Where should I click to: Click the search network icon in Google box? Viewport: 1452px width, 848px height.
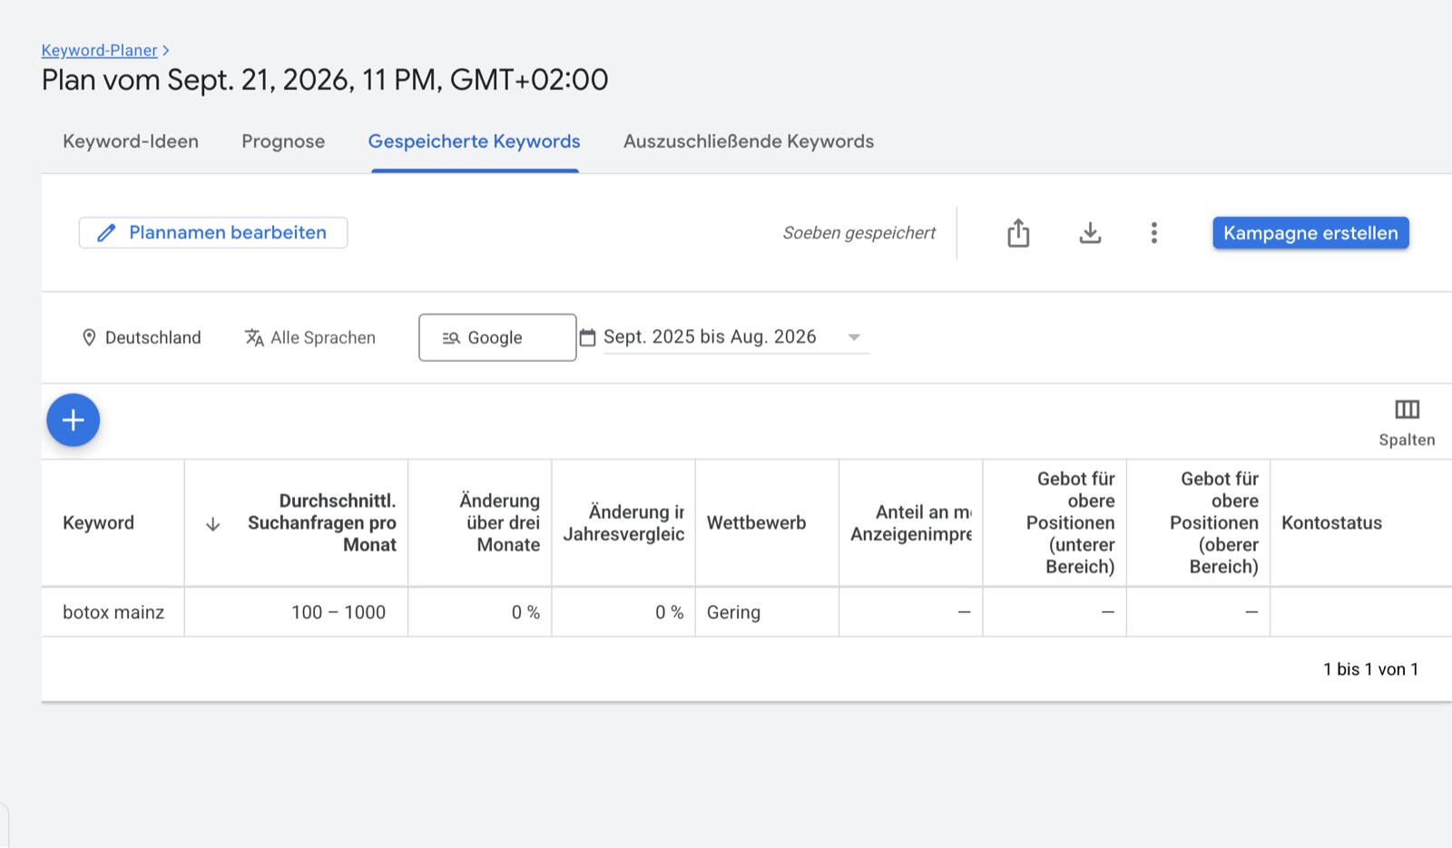(451, 338)
